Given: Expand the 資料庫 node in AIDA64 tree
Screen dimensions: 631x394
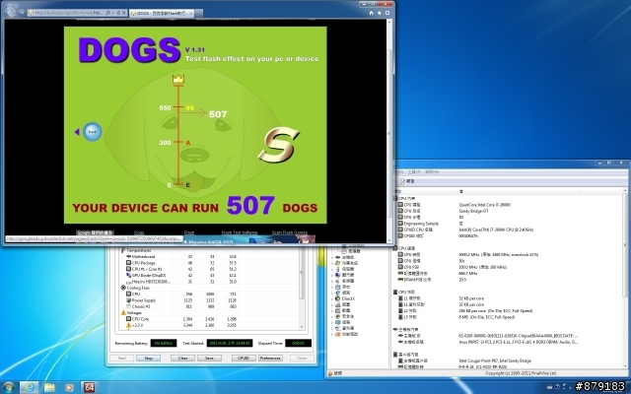Looking at the screenshot, I should (x=332, y=328).
